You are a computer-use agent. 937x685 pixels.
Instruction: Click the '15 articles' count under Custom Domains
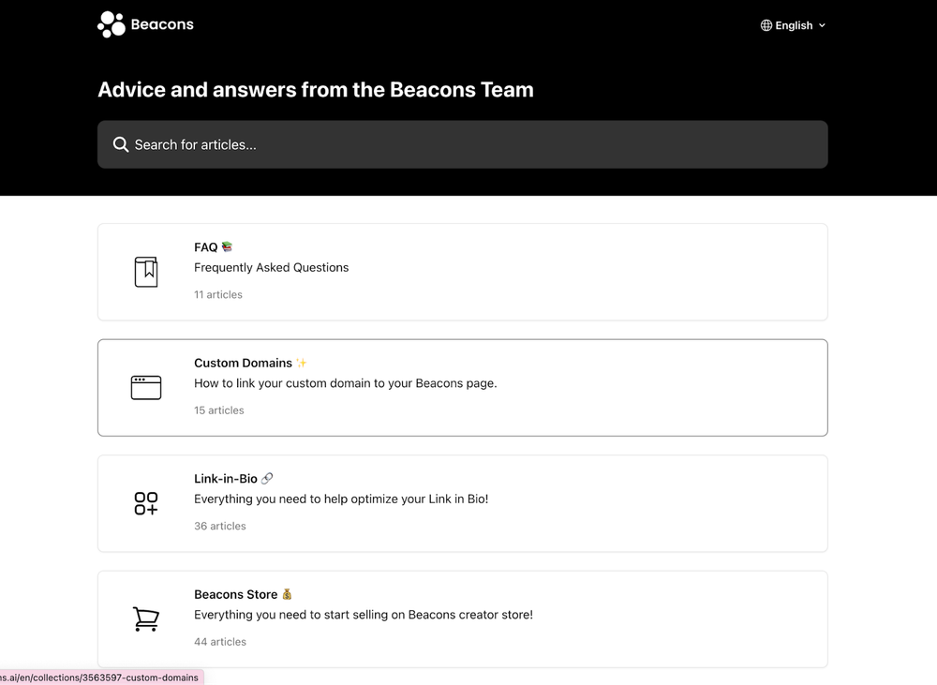click(x=218, y=410)
